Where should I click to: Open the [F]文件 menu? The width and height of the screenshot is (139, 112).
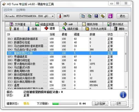click(8, 10)
